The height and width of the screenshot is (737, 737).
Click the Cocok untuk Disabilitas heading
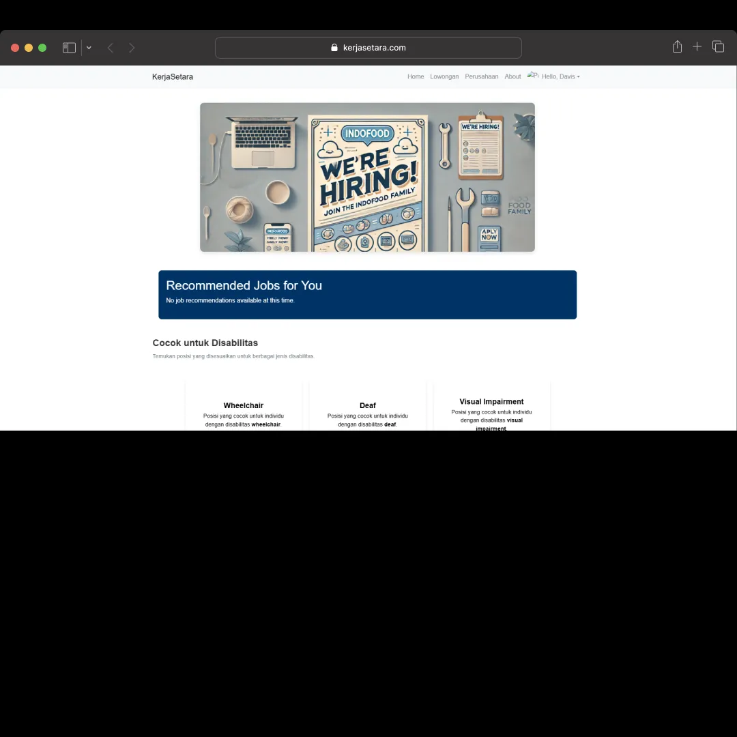tap(205, 343)
